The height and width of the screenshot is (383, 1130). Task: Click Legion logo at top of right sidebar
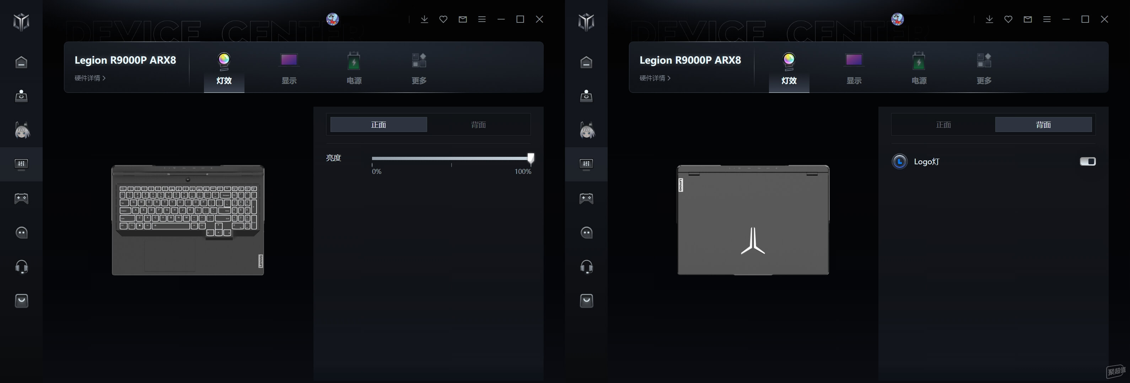(586, 22)
